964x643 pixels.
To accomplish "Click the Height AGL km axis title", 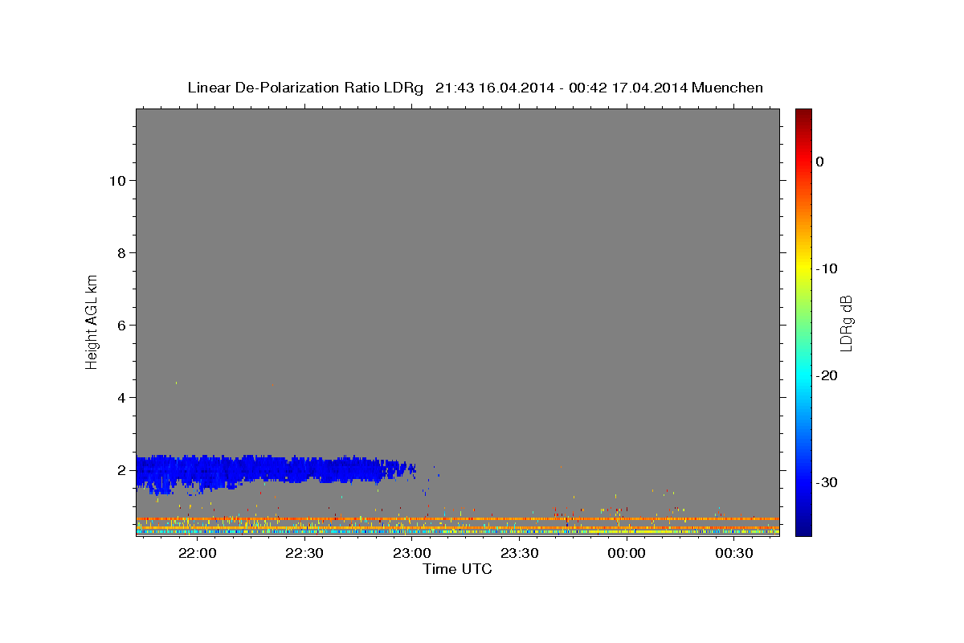I will tap(92, 321).
